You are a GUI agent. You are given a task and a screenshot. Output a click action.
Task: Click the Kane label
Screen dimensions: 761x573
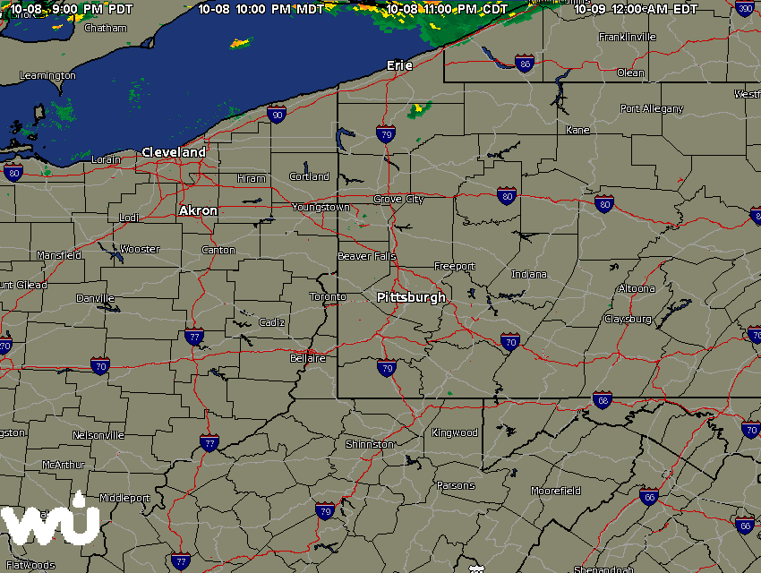click(577, 130)
